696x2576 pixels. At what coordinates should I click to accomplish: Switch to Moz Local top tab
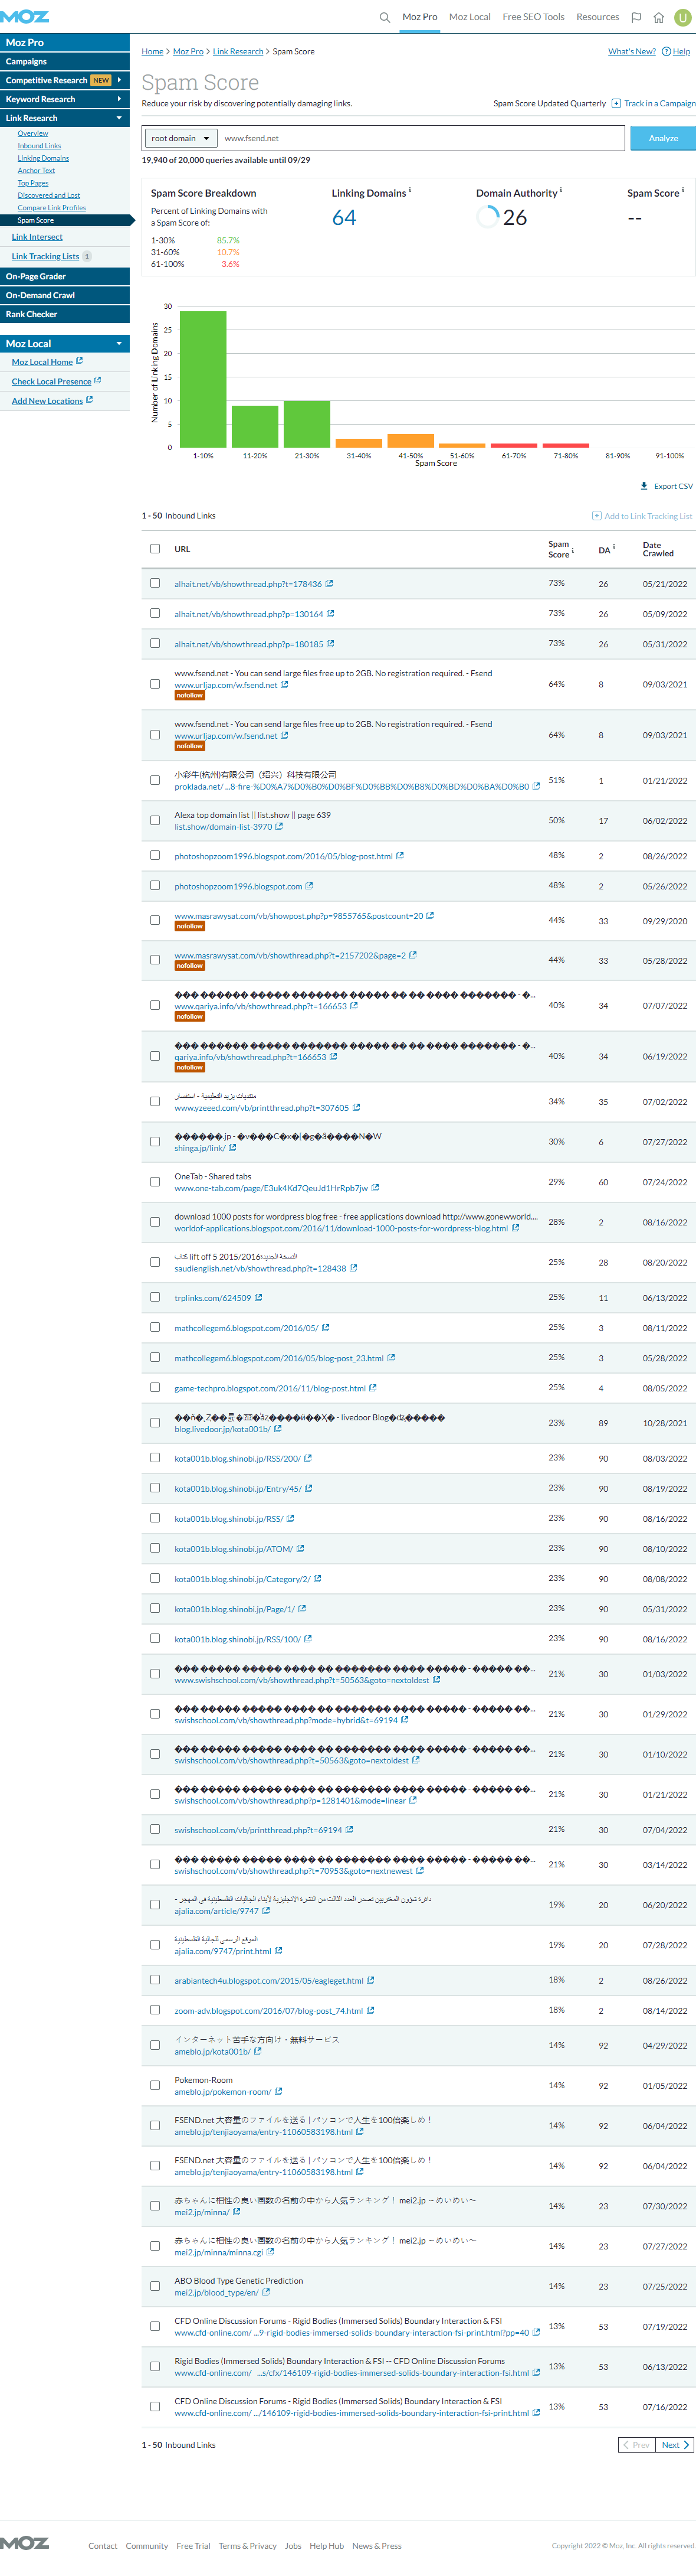pyautogui.click(x=470, y=17)
